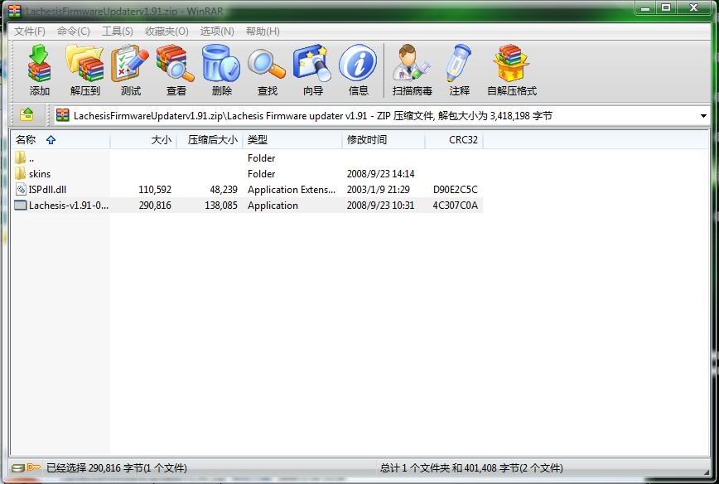
Task: Sort by Size (大小) column header
Action: (143, 140)
